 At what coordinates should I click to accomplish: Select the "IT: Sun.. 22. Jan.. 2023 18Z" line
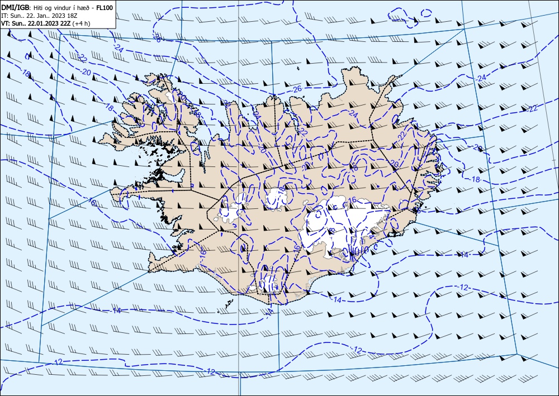[40, 16]
